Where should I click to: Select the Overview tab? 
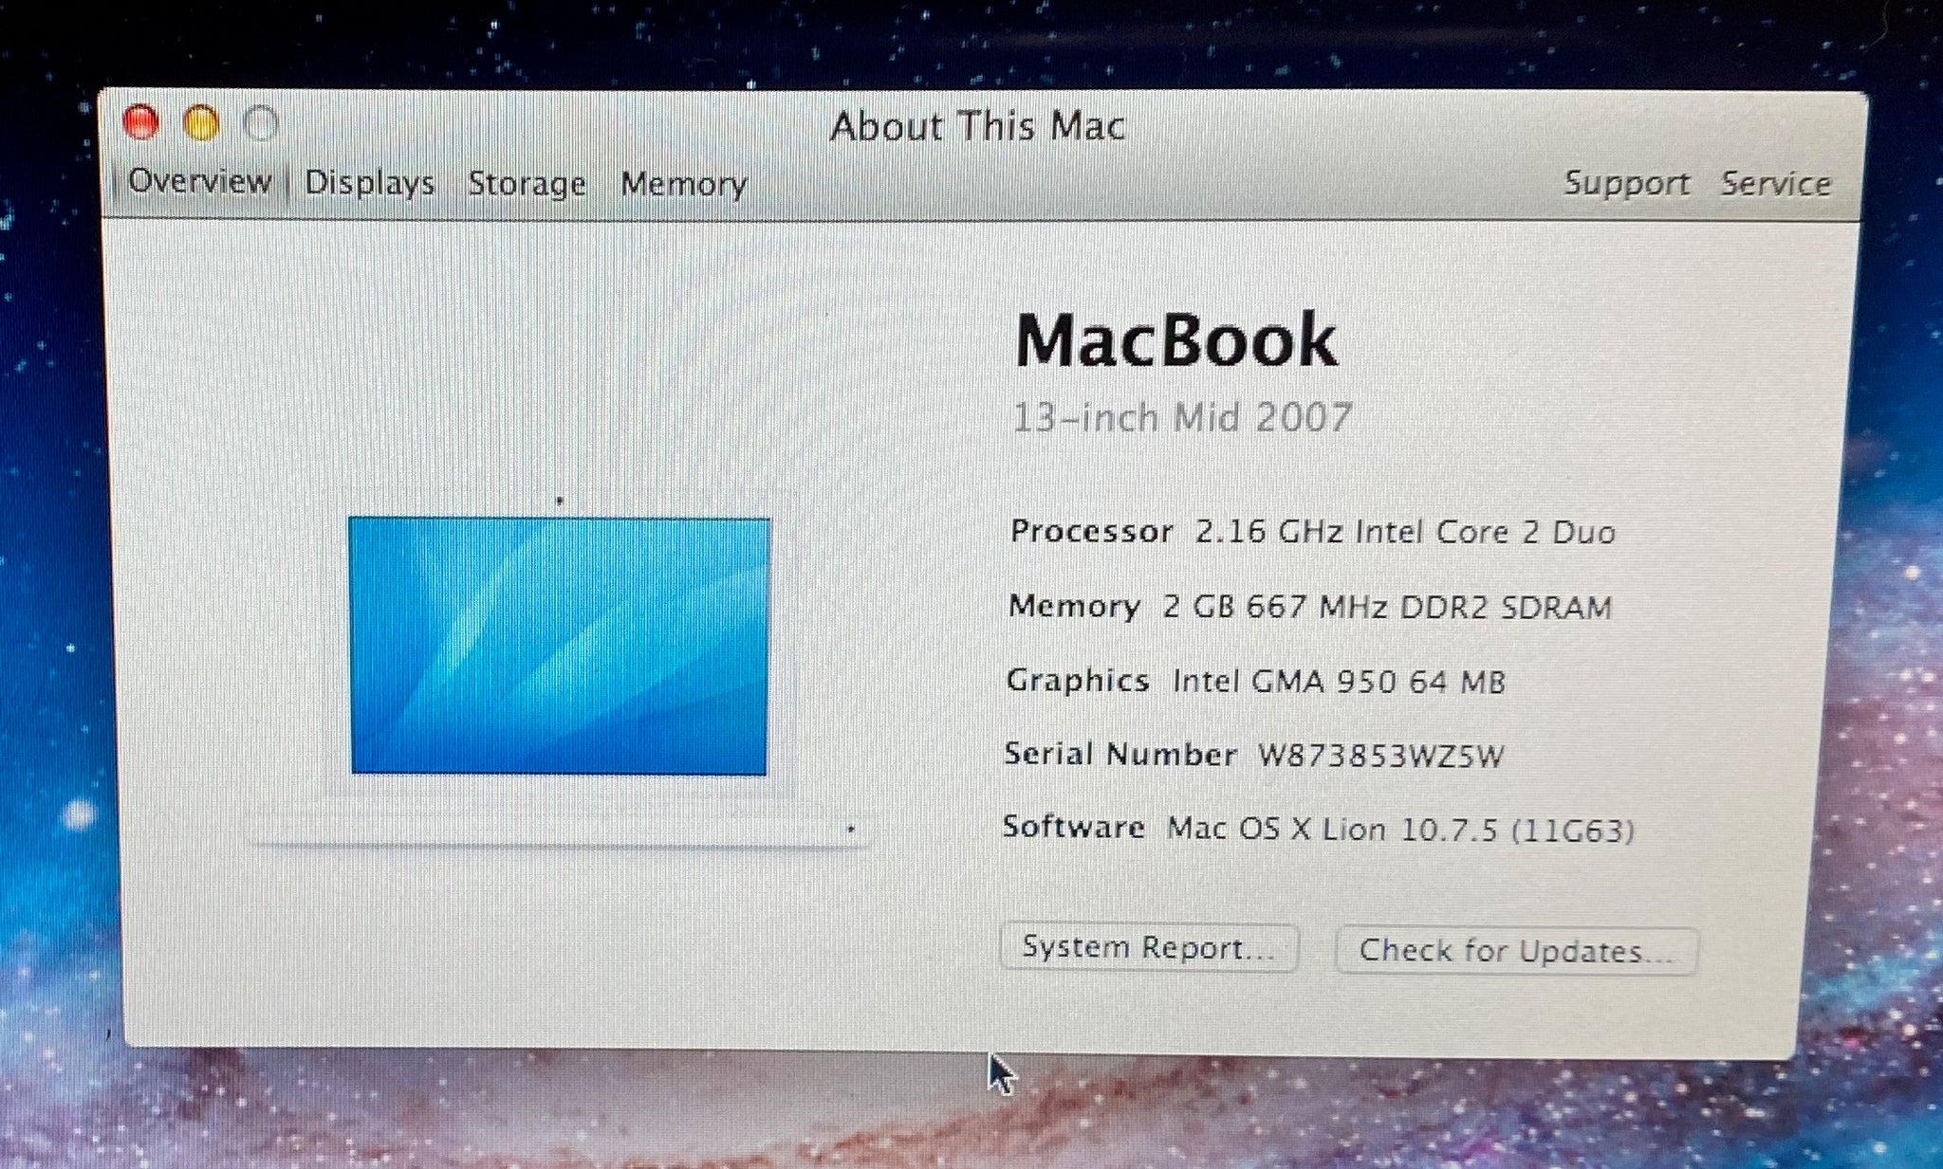(201, 182)
